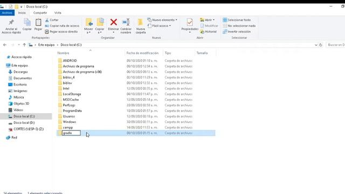Click Este equipo in the breadcrumb
Image resolution: width=345 pixels, height=194 pixels.
coord(46,45)
